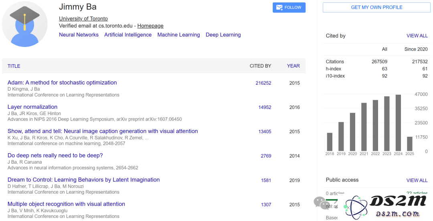Screen dimensions: 433x221
Task: Visit the Homepage link
Action: (x=150, y=26)
